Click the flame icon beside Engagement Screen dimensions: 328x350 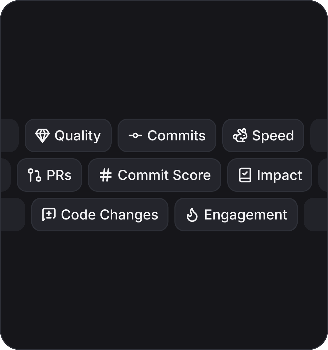coord(192,215)
